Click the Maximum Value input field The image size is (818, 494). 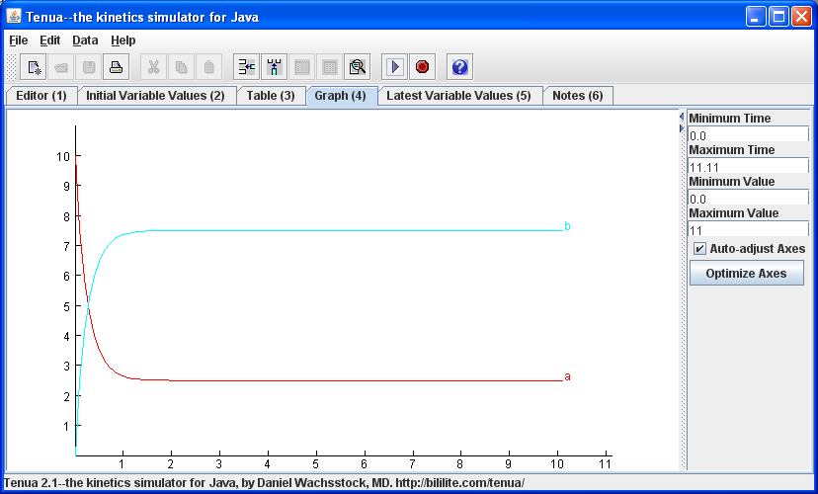point(748,230)
